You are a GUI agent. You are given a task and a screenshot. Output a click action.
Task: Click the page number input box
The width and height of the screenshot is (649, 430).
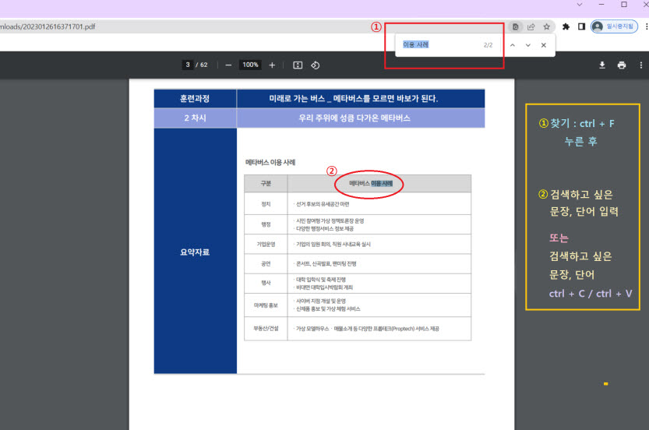[188, 65]
